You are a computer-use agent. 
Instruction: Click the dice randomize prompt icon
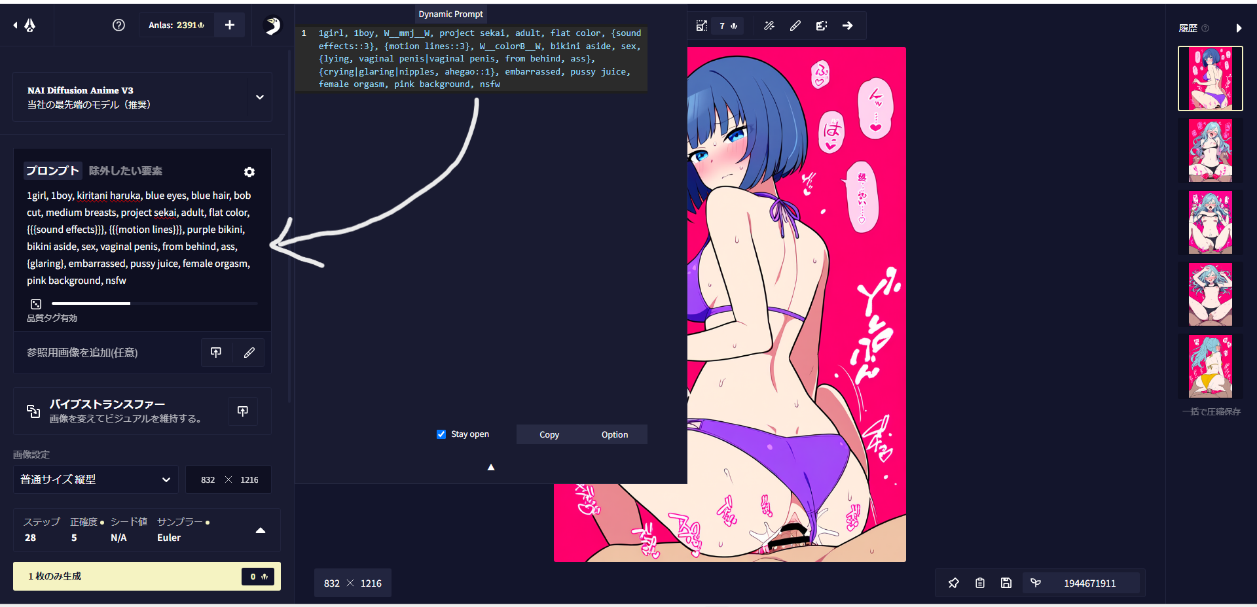(x=36, y=304)
